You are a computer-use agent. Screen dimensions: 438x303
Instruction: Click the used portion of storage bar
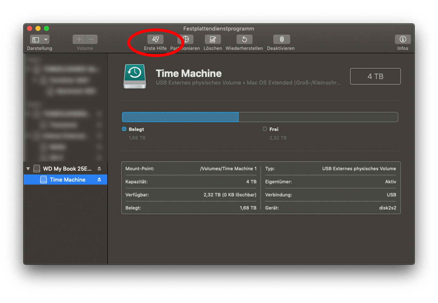point(180,117)
